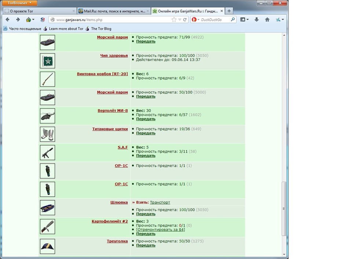Click the scrollbar down arrow

pyautogui.click(x=284, y=254)
